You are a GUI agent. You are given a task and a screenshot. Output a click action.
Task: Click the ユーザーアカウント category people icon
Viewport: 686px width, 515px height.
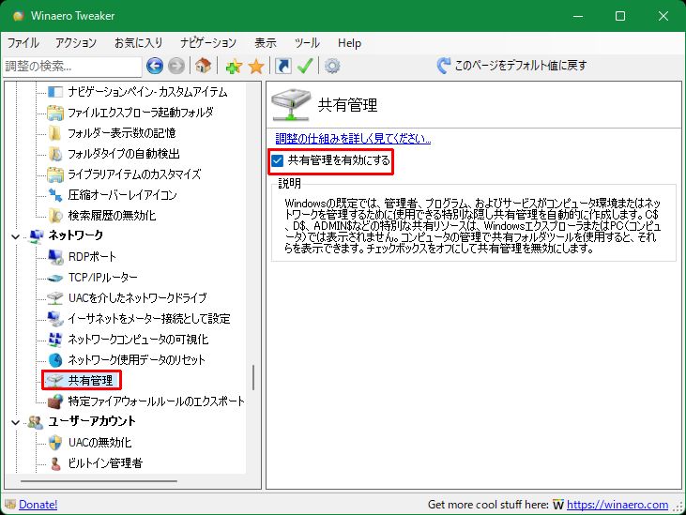[x=36, y=422]
